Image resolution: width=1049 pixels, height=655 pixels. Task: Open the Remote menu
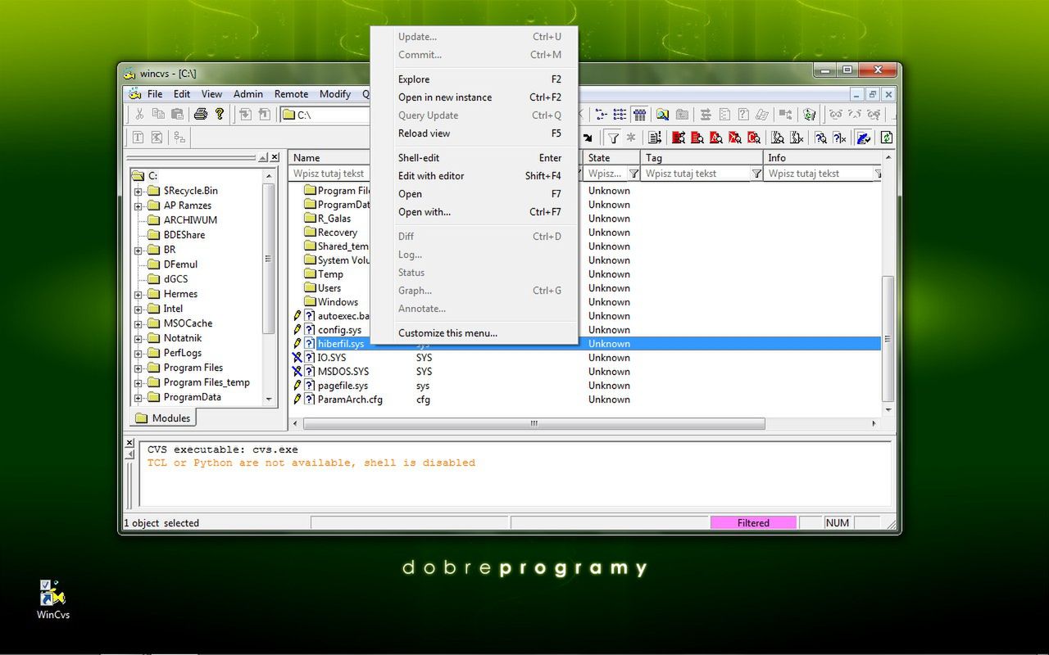(291, 94)
